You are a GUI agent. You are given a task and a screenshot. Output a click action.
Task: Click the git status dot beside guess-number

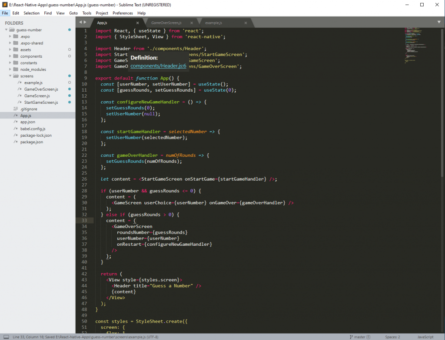(x=69, y=30)
